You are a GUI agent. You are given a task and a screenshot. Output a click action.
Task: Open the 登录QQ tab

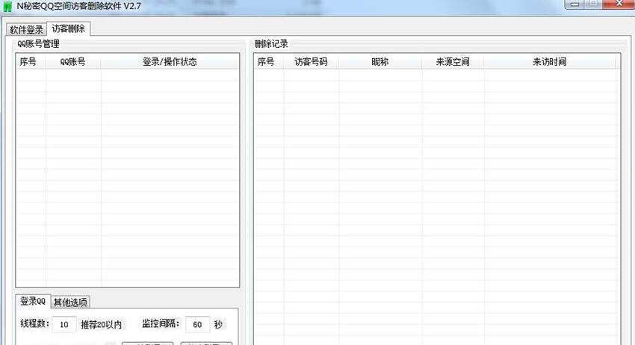pyautogui.click(x=33, y=301)
